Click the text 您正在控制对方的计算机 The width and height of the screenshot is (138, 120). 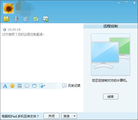(x=110, y=80)
